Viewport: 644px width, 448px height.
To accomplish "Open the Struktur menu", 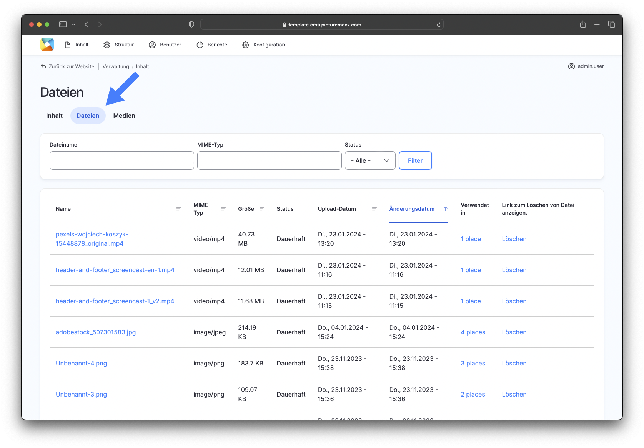I will pyautogui.click(x=118, y=45).
